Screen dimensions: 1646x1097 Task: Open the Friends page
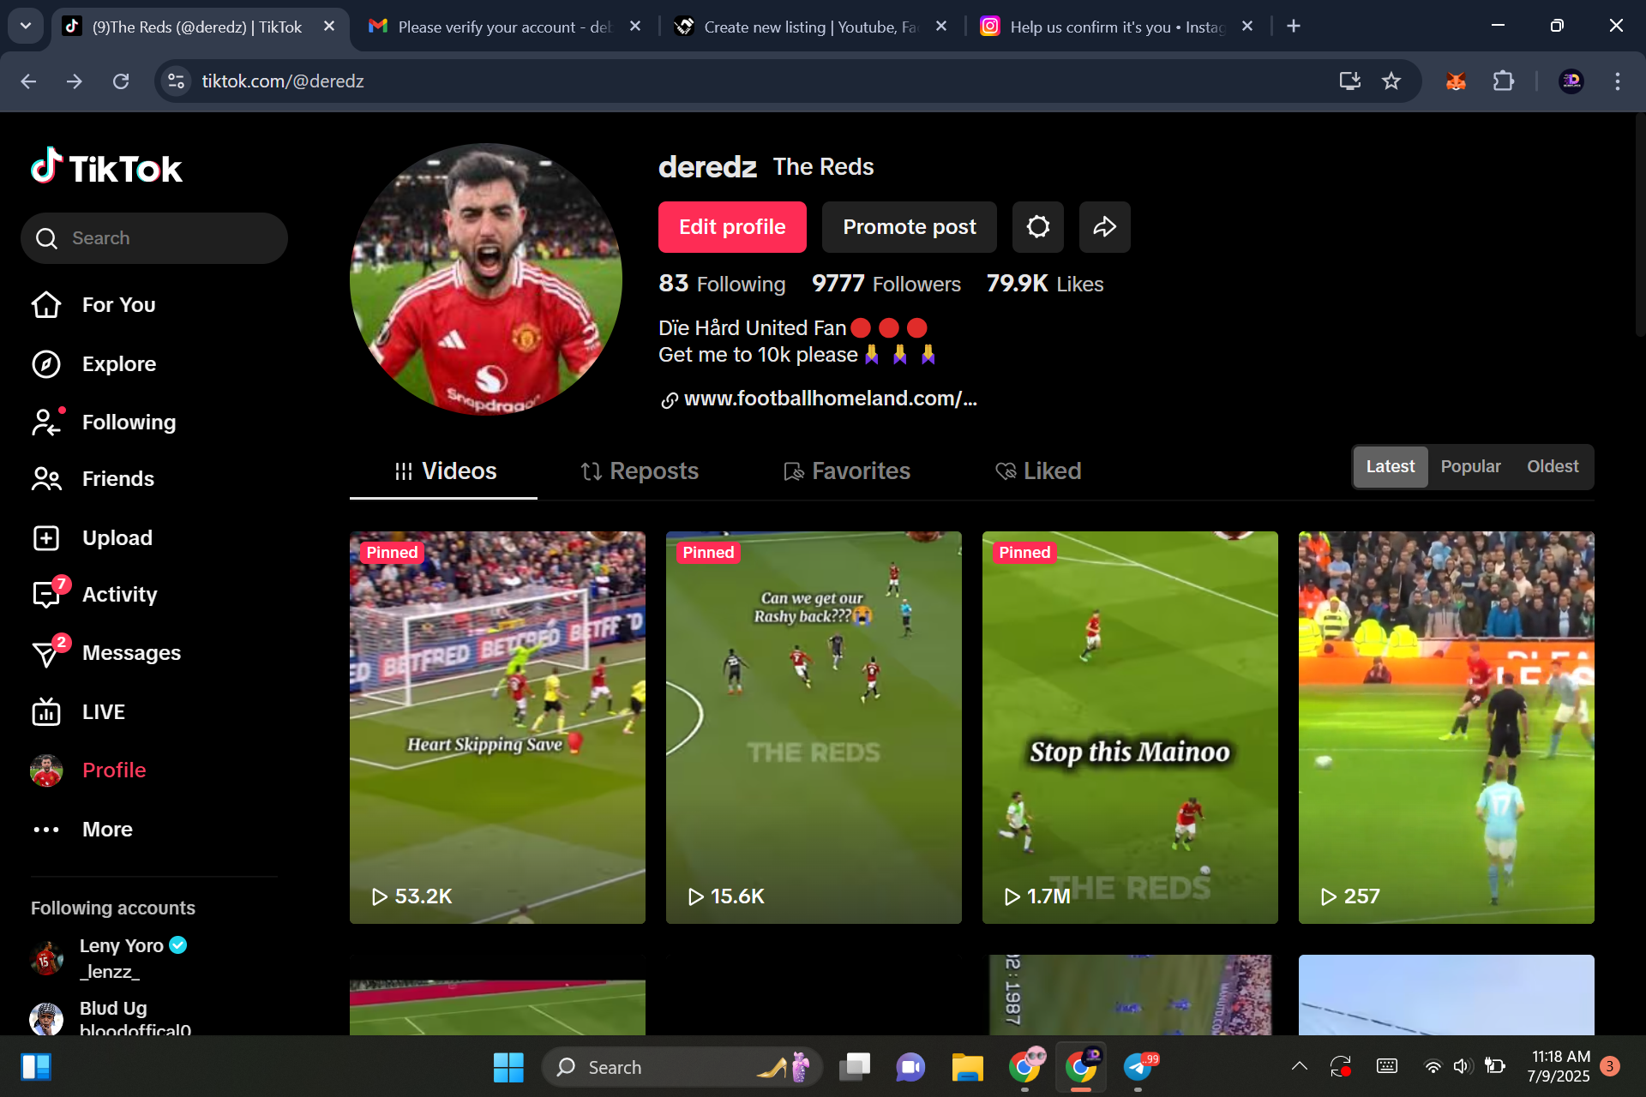click(93, 479)
